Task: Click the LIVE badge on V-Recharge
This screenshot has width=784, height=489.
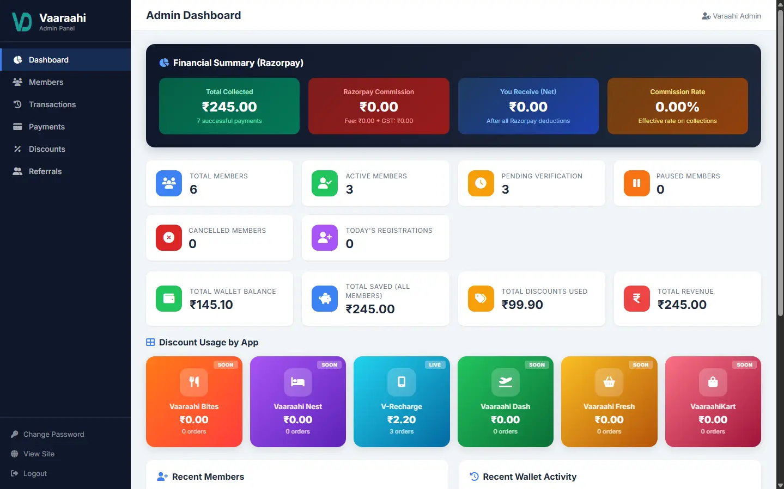Action: [435, 365]
